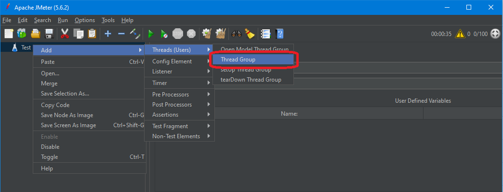Select Copy Code entry
This screenshot has height=192, width=503.
90,105
